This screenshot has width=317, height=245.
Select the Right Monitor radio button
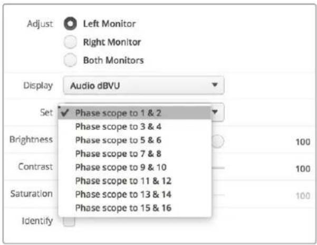pos(70,42)
